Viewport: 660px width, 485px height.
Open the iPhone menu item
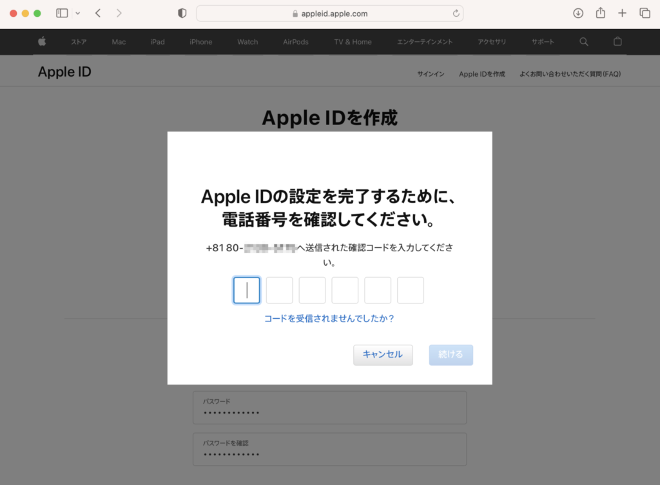point(201,42)
